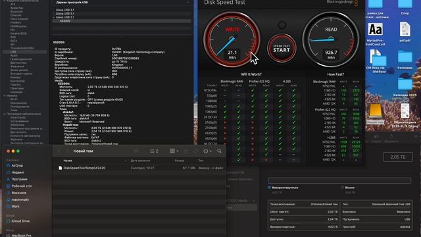Click 2,05 ТБ capacity box in Disk Utility
The height and width of the screenshot is (237, 421).
[398, 157]
